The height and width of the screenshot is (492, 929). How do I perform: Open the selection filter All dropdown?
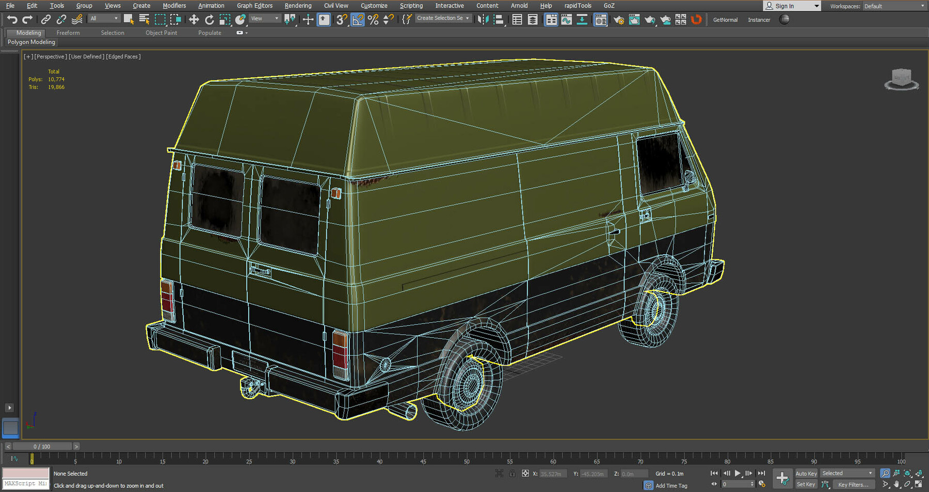tap(103, 18)
